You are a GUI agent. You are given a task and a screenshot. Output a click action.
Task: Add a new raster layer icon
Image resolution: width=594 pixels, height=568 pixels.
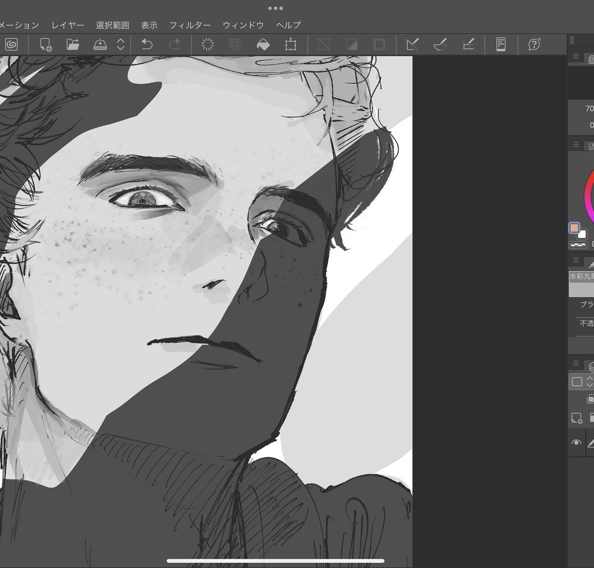[577, 418]
